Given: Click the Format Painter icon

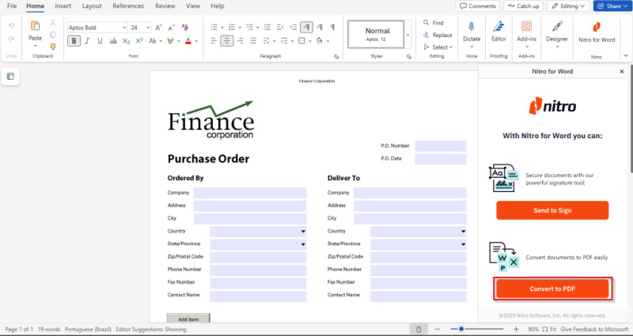Looking at the screenshot, I should pos(53,47).
